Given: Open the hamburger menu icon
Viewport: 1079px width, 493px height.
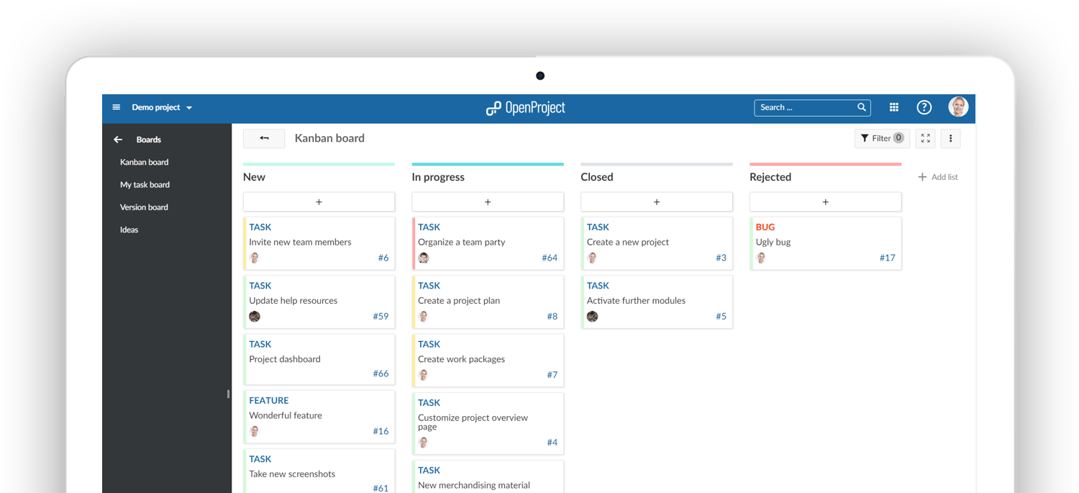Looking at the screenshot, I should (117, 107).
